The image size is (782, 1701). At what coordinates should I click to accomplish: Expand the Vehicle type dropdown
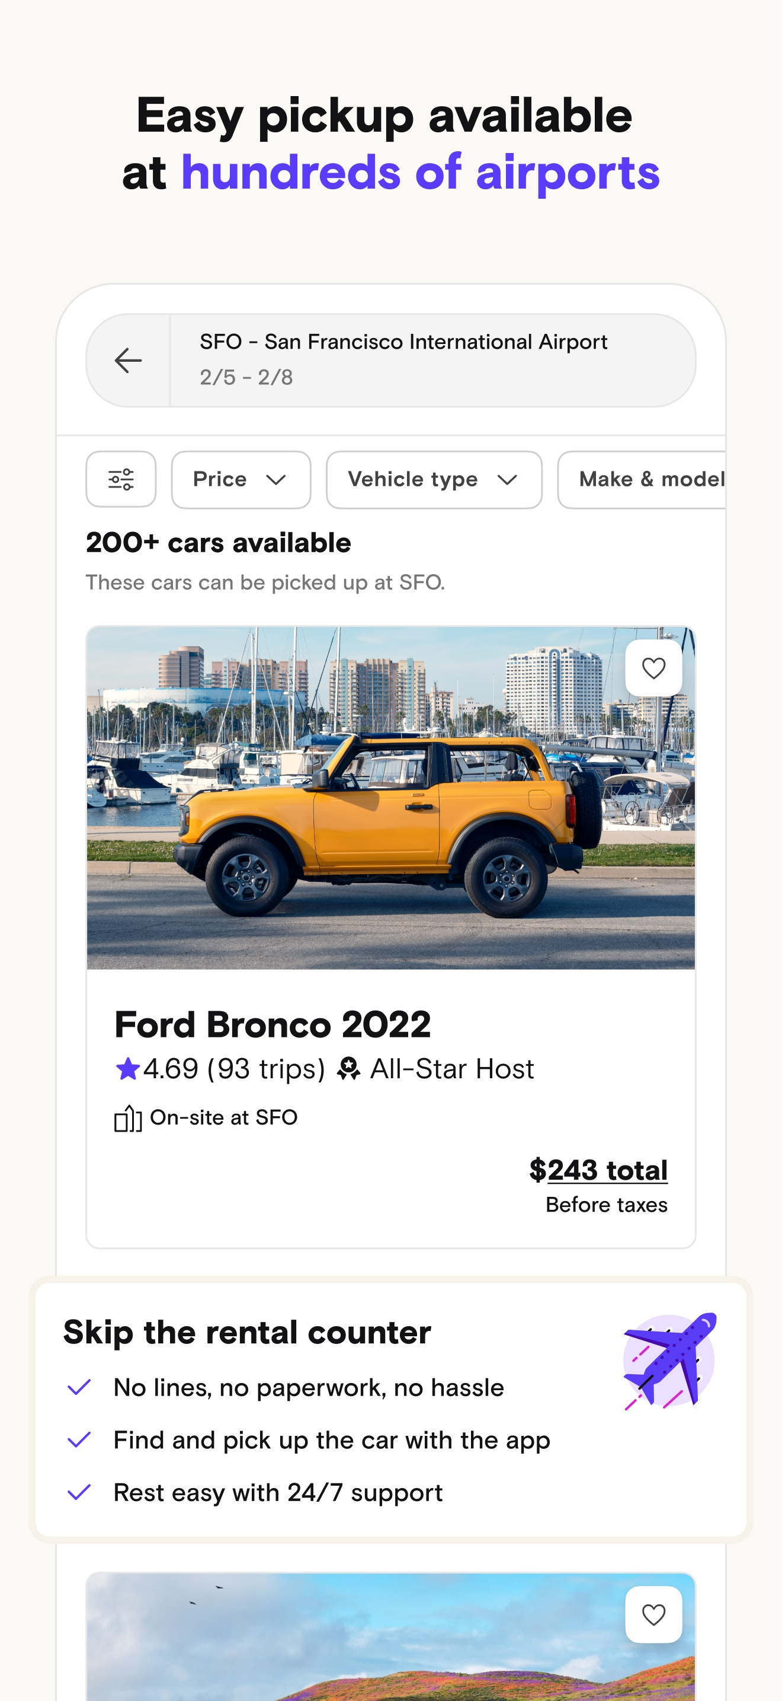[434, 479]
